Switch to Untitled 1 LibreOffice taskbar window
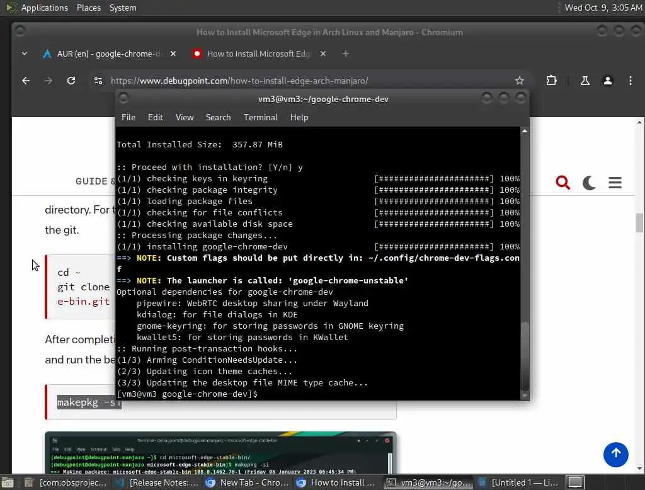The image size is (645, 490). 518,482
